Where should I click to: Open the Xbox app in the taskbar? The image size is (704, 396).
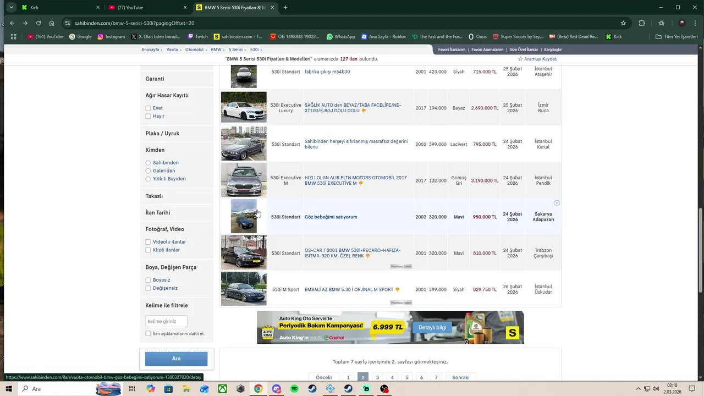pos(222,389)
